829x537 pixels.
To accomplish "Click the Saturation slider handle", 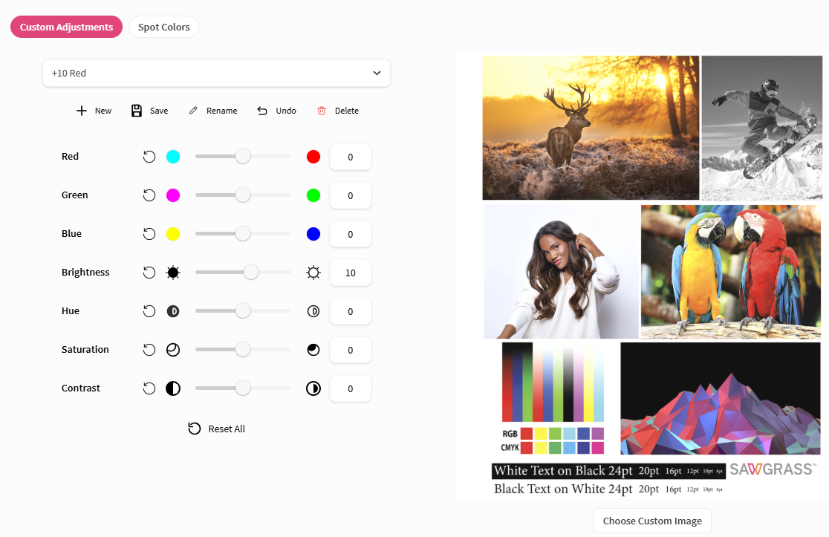I will point(243,349).
